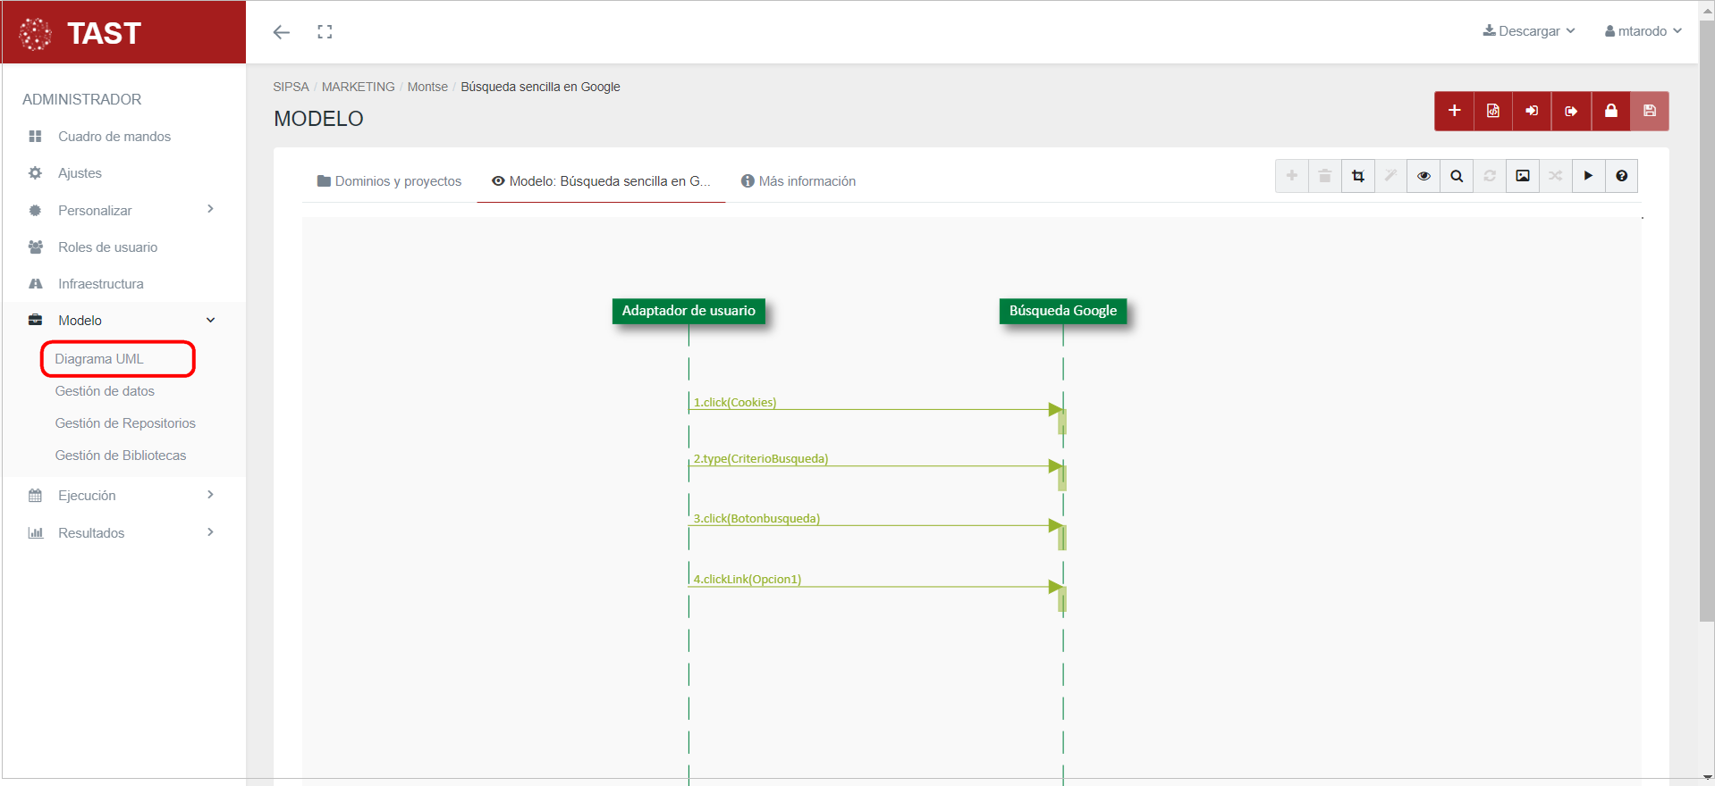Click the image icon in diagram toolbar

pos(1523,176)
